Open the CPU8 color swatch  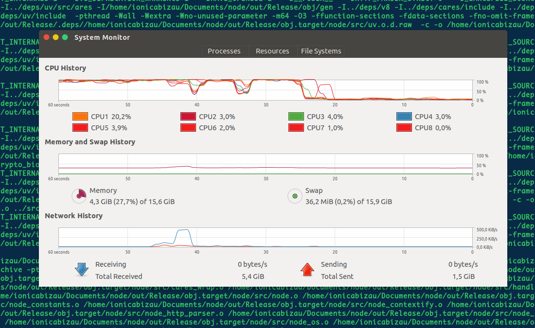(x=404, y=128)
